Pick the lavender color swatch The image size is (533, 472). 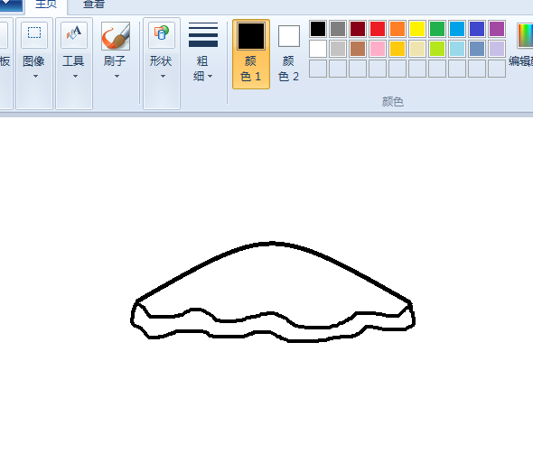point(497,49)
